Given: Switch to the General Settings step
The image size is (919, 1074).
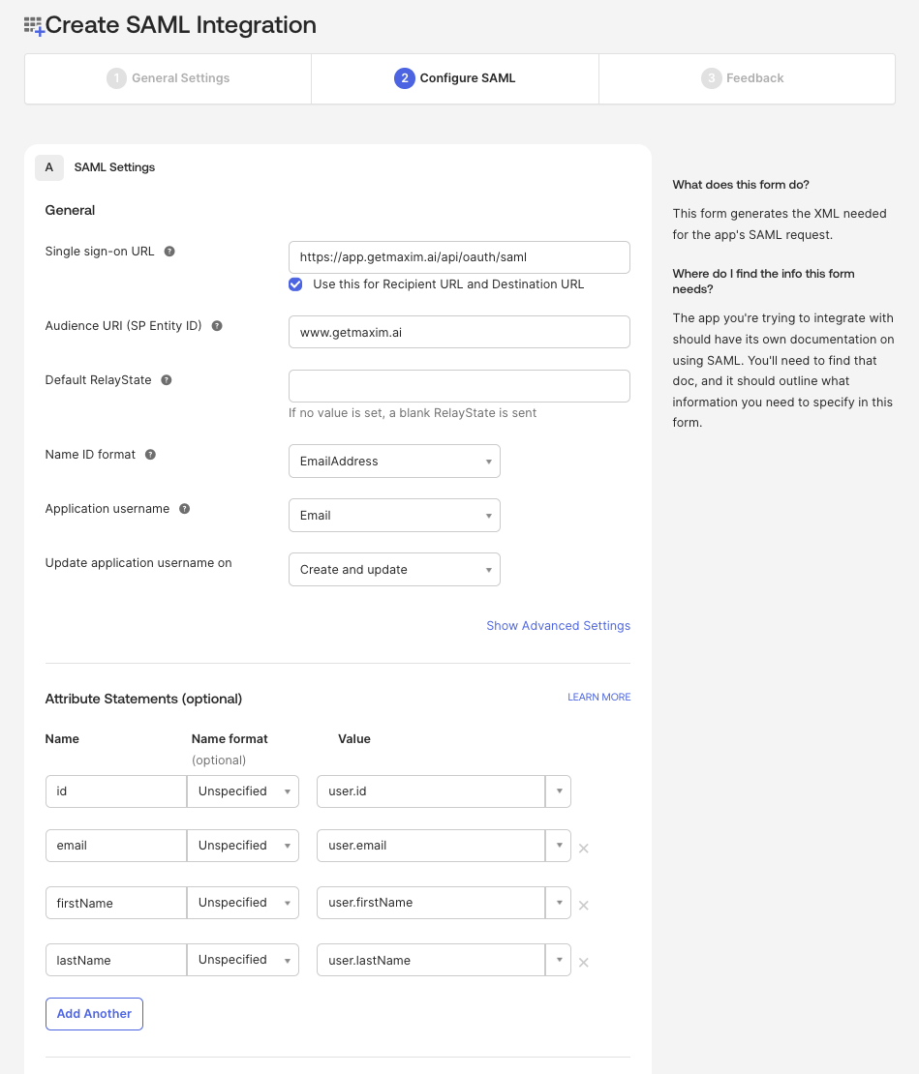Looking at the screenshot, I should (168, 78).
